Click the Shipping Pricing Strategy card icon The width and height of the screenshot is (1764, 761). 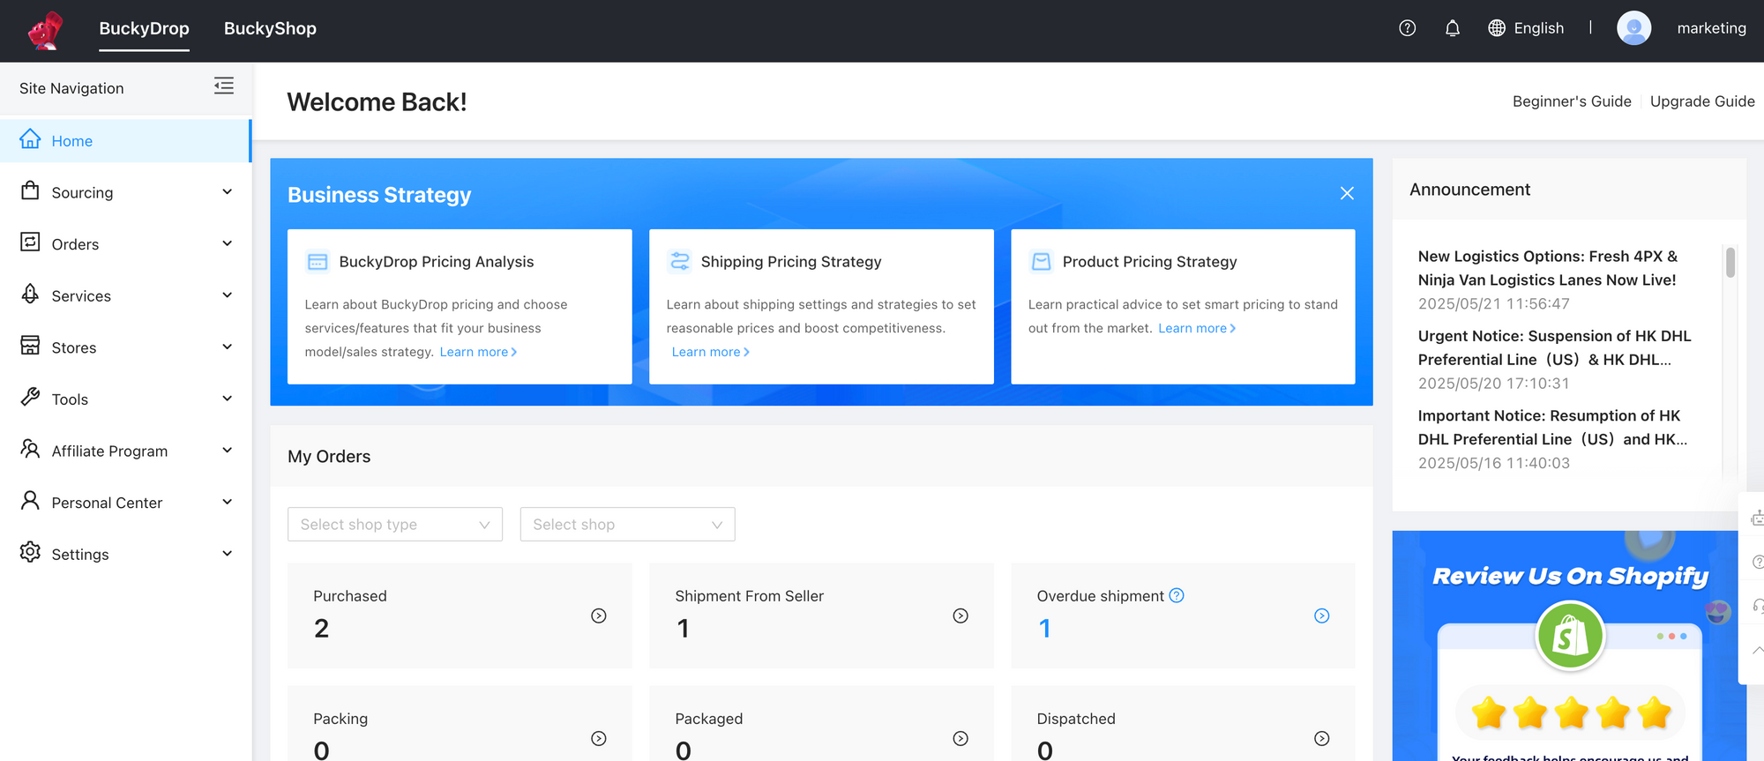tap(679, 261)
